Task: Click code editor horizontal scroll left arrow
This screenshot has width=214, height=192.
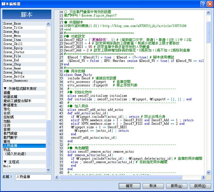Action: pyautogui.click(x=57, y=177)
